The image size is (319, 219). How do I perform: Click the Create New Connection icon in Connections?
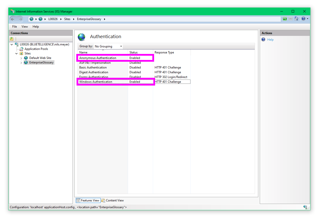(12, 39)
